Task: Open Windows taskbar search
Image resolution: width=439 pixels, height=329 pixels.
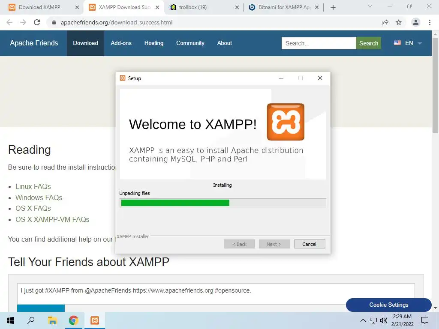Action: [31, 320]
